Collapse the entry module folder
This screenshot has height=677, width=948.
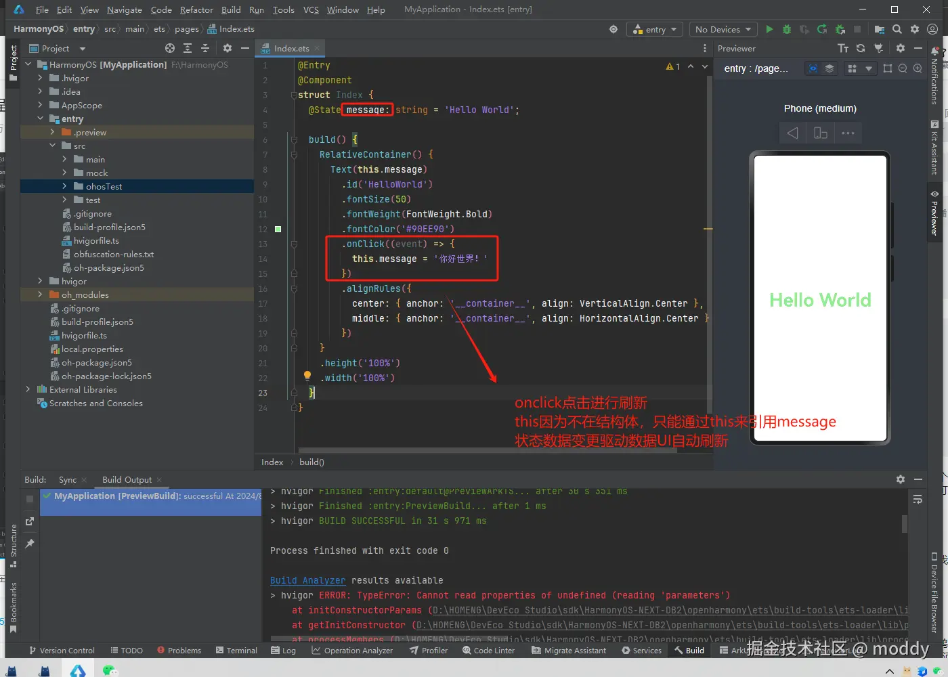click(41, 118)
